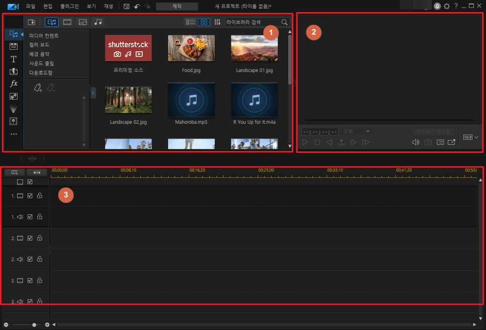Click the library search input field
Screen dimensions: 486x330
coord(253,22)
